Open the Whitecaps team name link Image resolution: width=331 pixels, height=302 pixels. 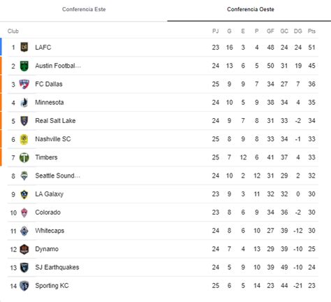click(x=50, y=231)
